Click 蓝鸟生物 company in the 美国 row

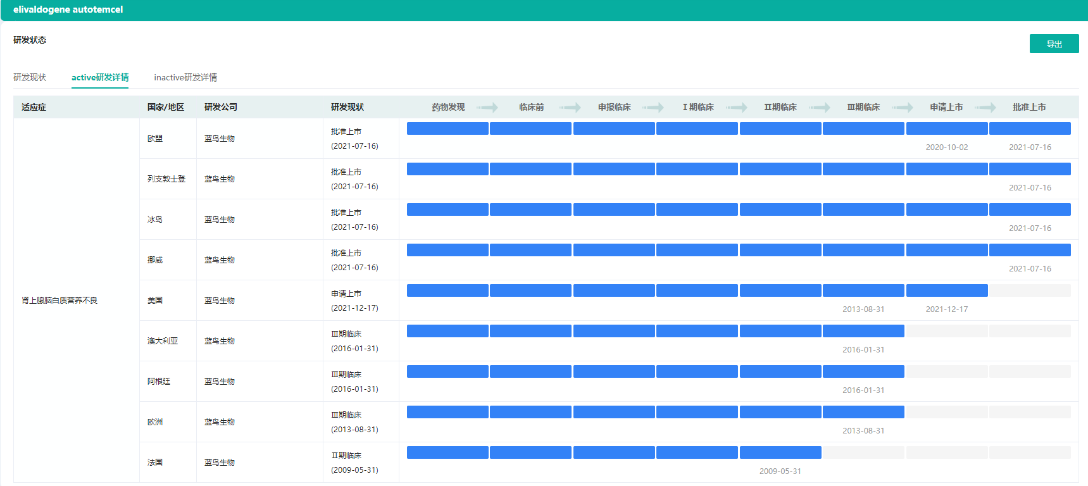click(220, 301)
